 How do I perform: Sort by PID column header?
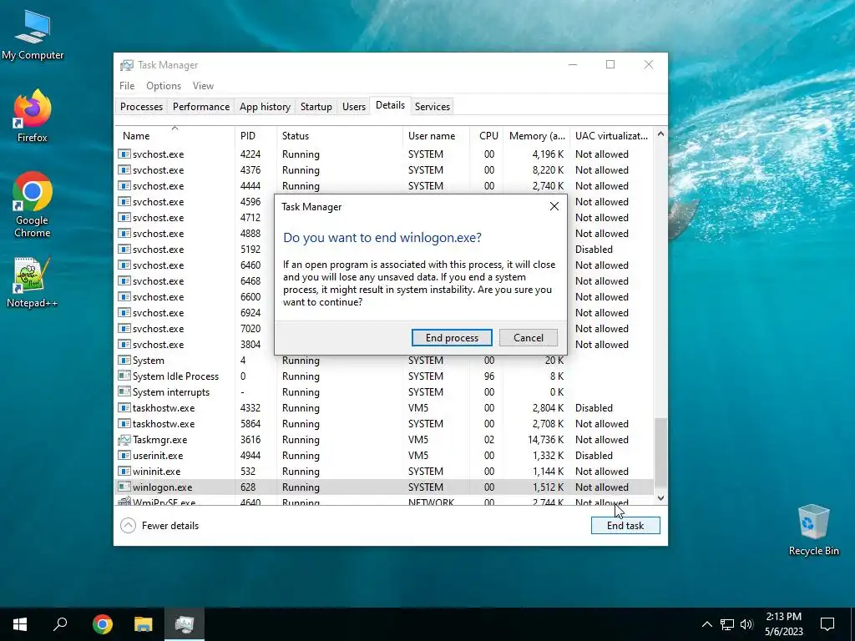(255, 136)
